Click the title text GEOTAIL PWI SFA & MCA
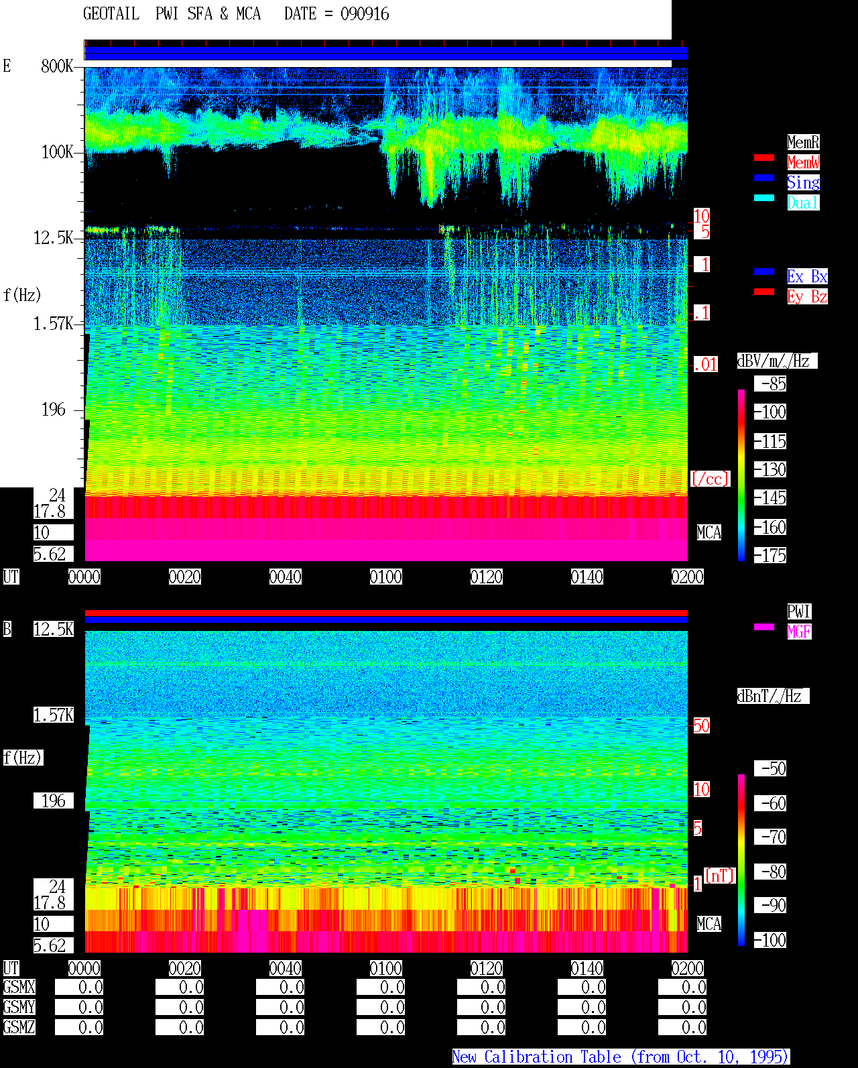Screen dimensions: 858x1068 (172, 14)
